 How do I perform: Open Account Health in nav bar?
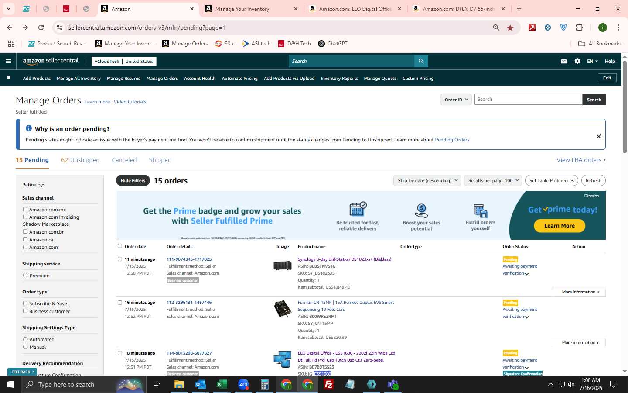tap(200, 79)
